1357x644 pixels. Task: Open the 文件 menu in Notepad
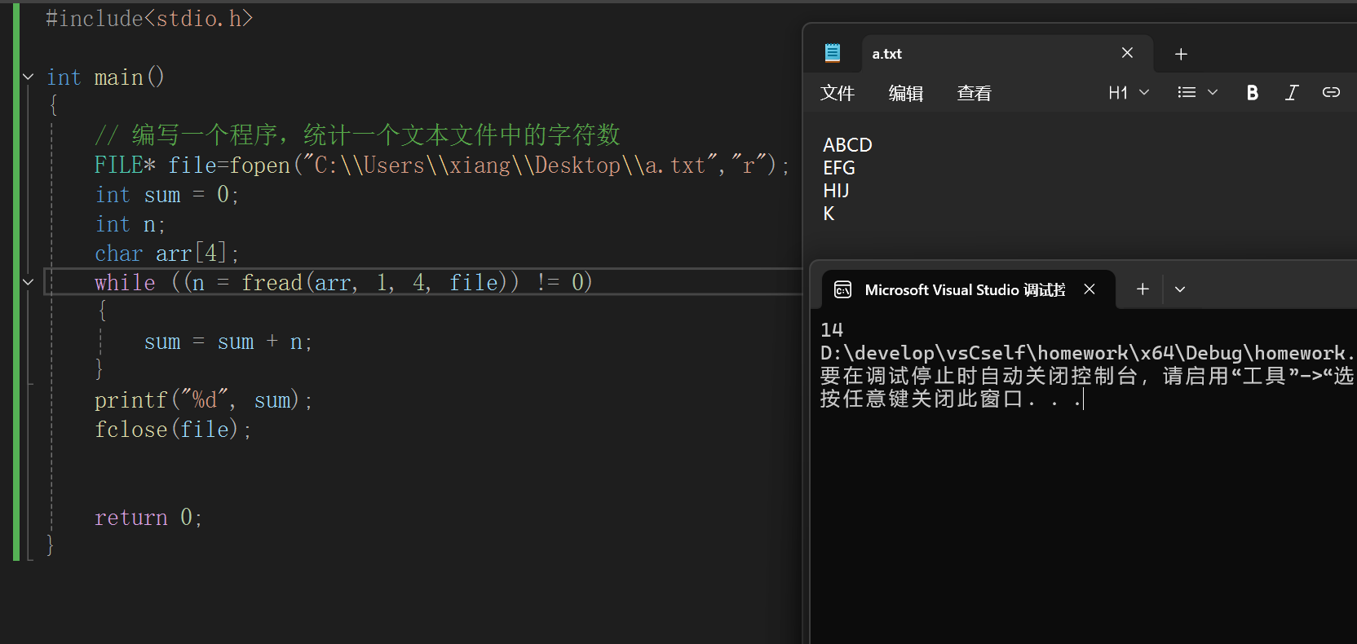pyautogui.click(x=838, y=93)
